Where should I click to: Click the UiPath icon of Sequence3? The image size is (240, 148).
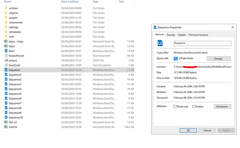(6, 84)
